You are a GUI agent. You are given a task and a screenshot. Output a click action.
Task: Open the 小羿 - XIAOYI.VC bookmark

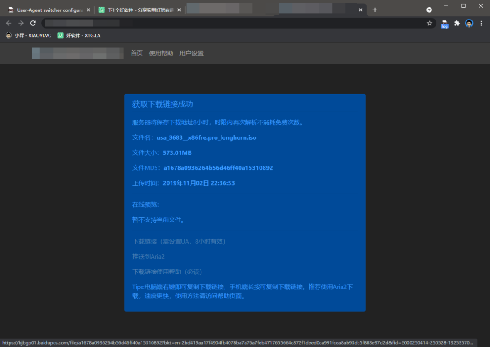(x=29, y=35)
